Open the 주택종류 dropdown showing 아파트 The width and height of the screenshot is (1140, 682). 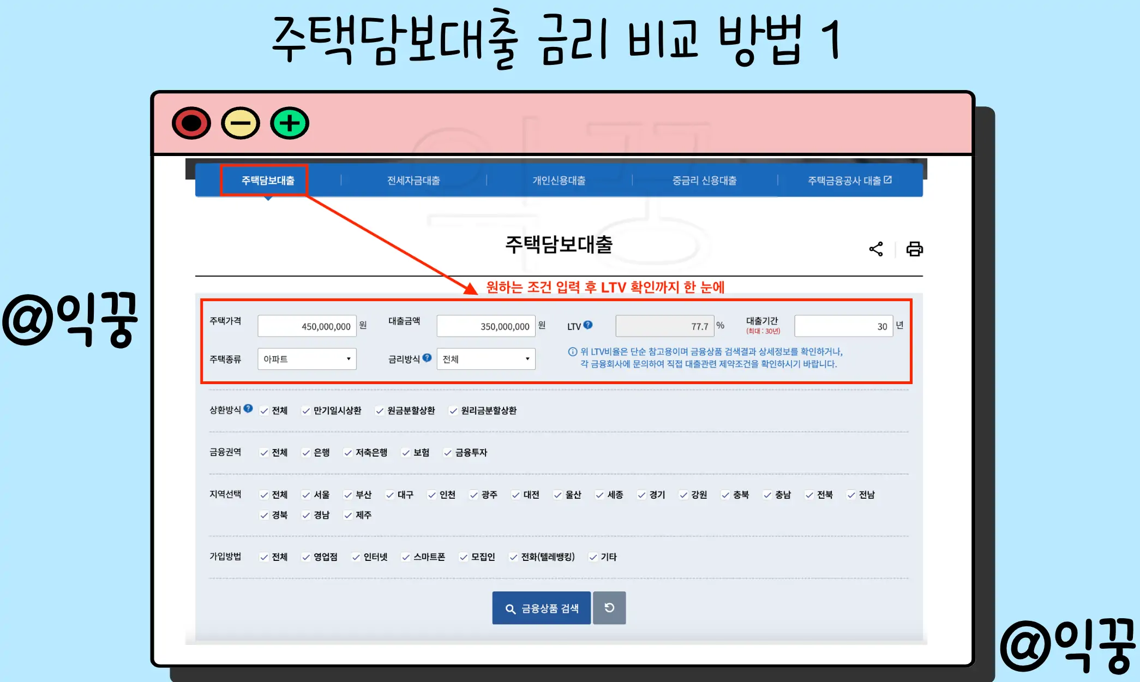(x=307, y=358)
